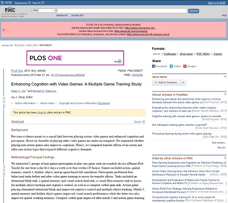This screenshot has height=203, width=228.
Task: Click the Search button
Action: click(194, 11)
